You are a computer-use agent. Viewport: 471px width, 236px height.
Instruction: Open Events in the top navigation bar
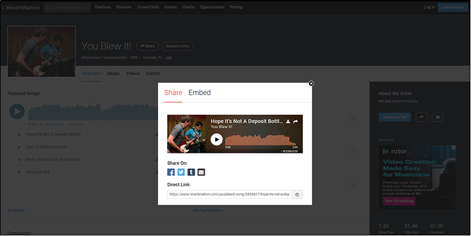[171, 7]
